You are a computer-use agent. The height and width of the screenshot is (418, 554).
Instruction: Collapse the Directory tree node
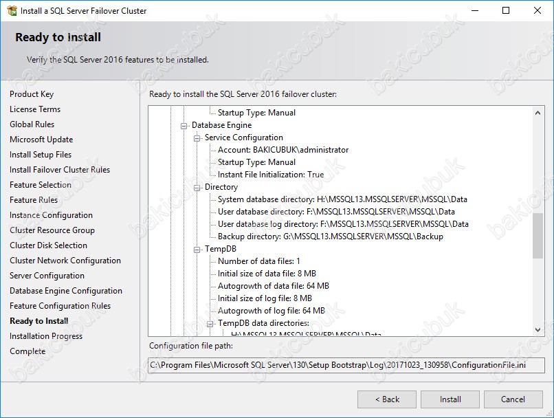click(197, 188)
